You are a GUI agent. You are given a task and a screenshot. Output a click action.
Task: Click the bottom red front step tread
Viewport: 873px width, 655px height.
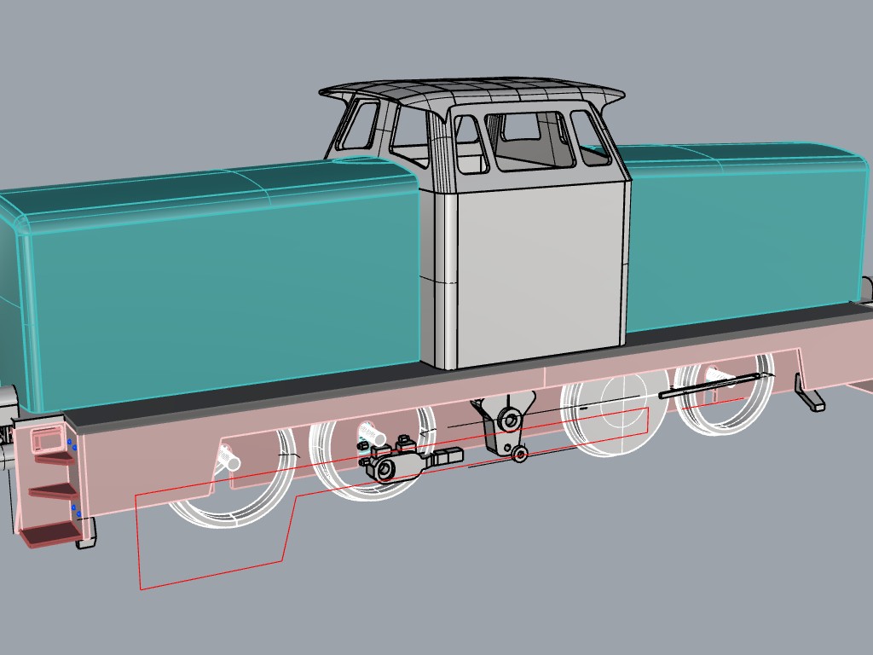[49, 536]
